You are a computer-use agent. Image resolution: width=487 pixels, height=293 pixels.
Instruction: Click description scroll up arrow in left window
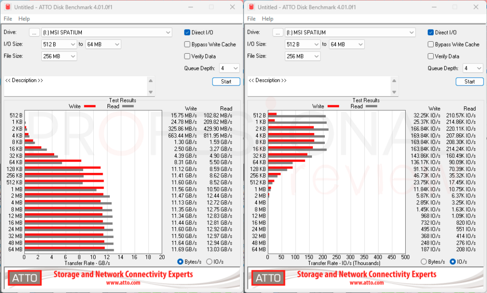pos(151,81)
